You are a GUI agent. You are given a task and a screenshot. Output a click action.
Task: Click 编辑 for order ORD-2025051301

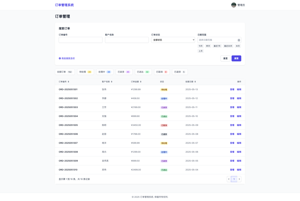click(x=239, y=89)
